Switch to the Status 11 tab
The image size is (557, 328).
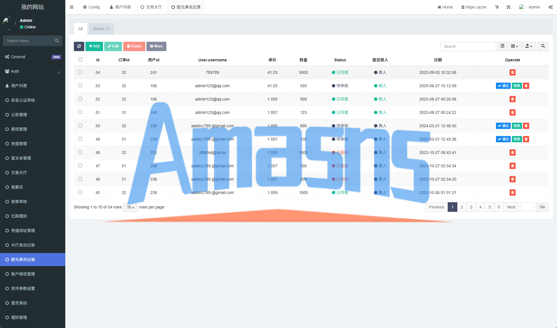pos(101,29)
